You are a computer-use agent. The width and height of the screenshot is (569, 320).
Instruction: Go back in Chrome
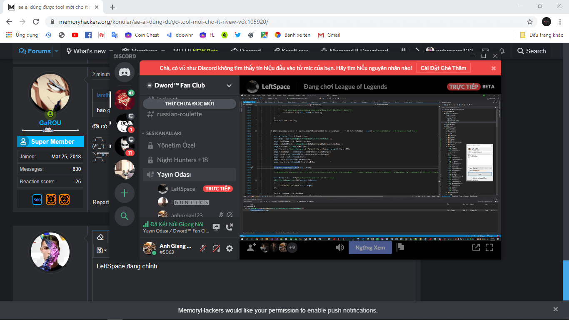point(9,22)
